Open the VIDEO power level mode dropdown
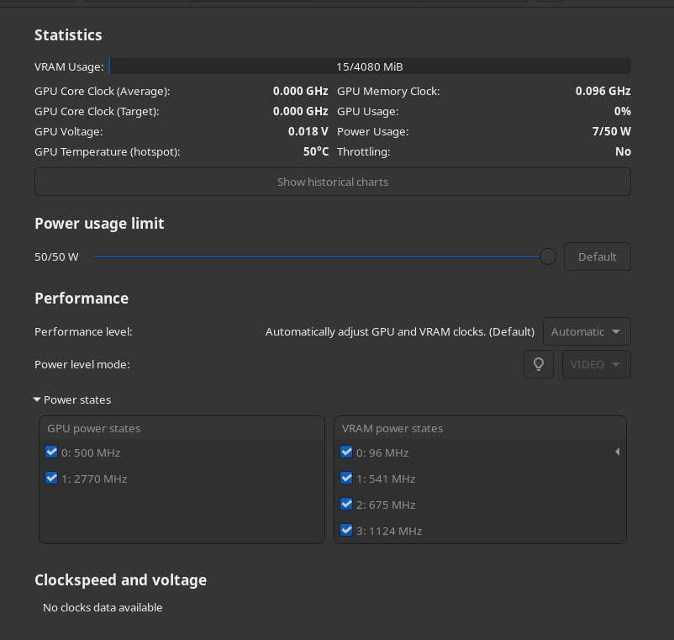This screenshot has height=640, width=674. (x=596, y=364)
